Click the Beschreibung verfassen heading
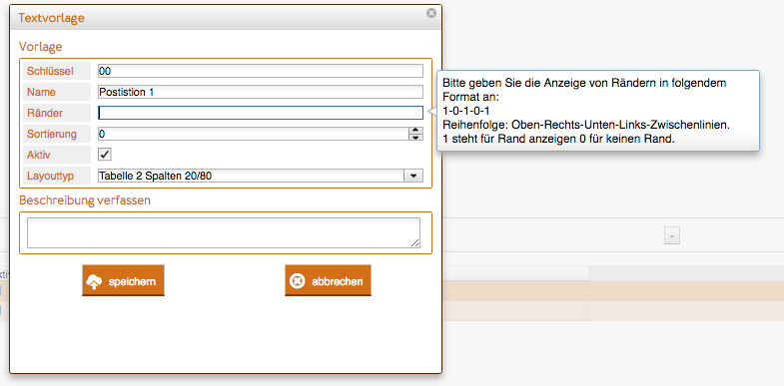Screen dimensions: 784x386 click(x=85, y=200)
